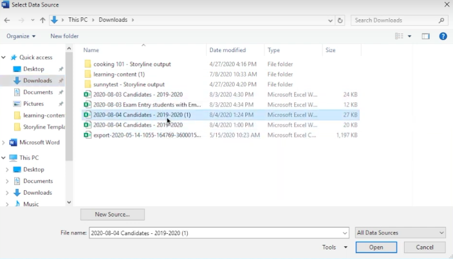The image size is (453, 259).
Task: Open Desktop under Quick access
Action: point(33,69)
